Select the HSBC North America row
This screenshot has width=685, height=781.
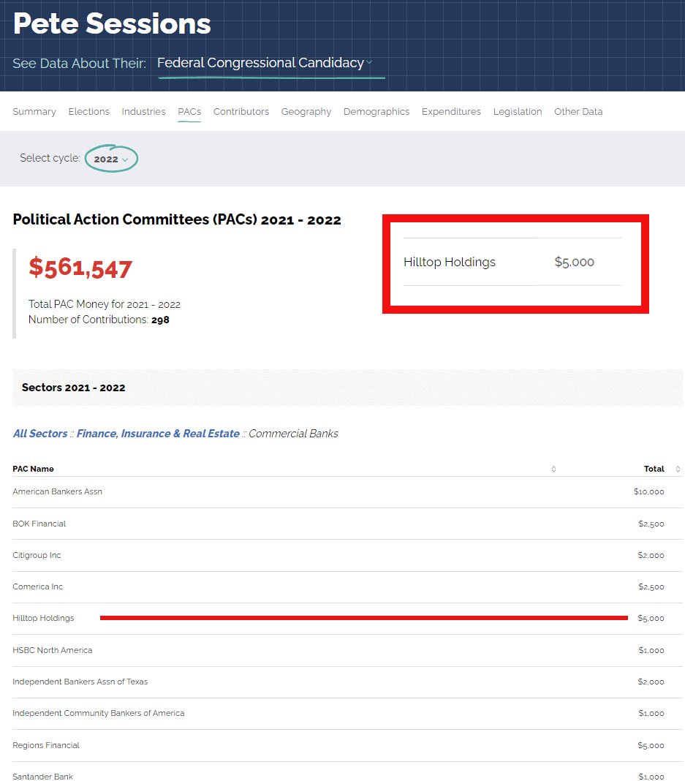(347, 651)
